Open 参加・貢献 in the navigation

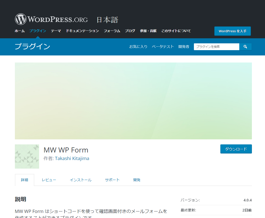click(148, 31)
